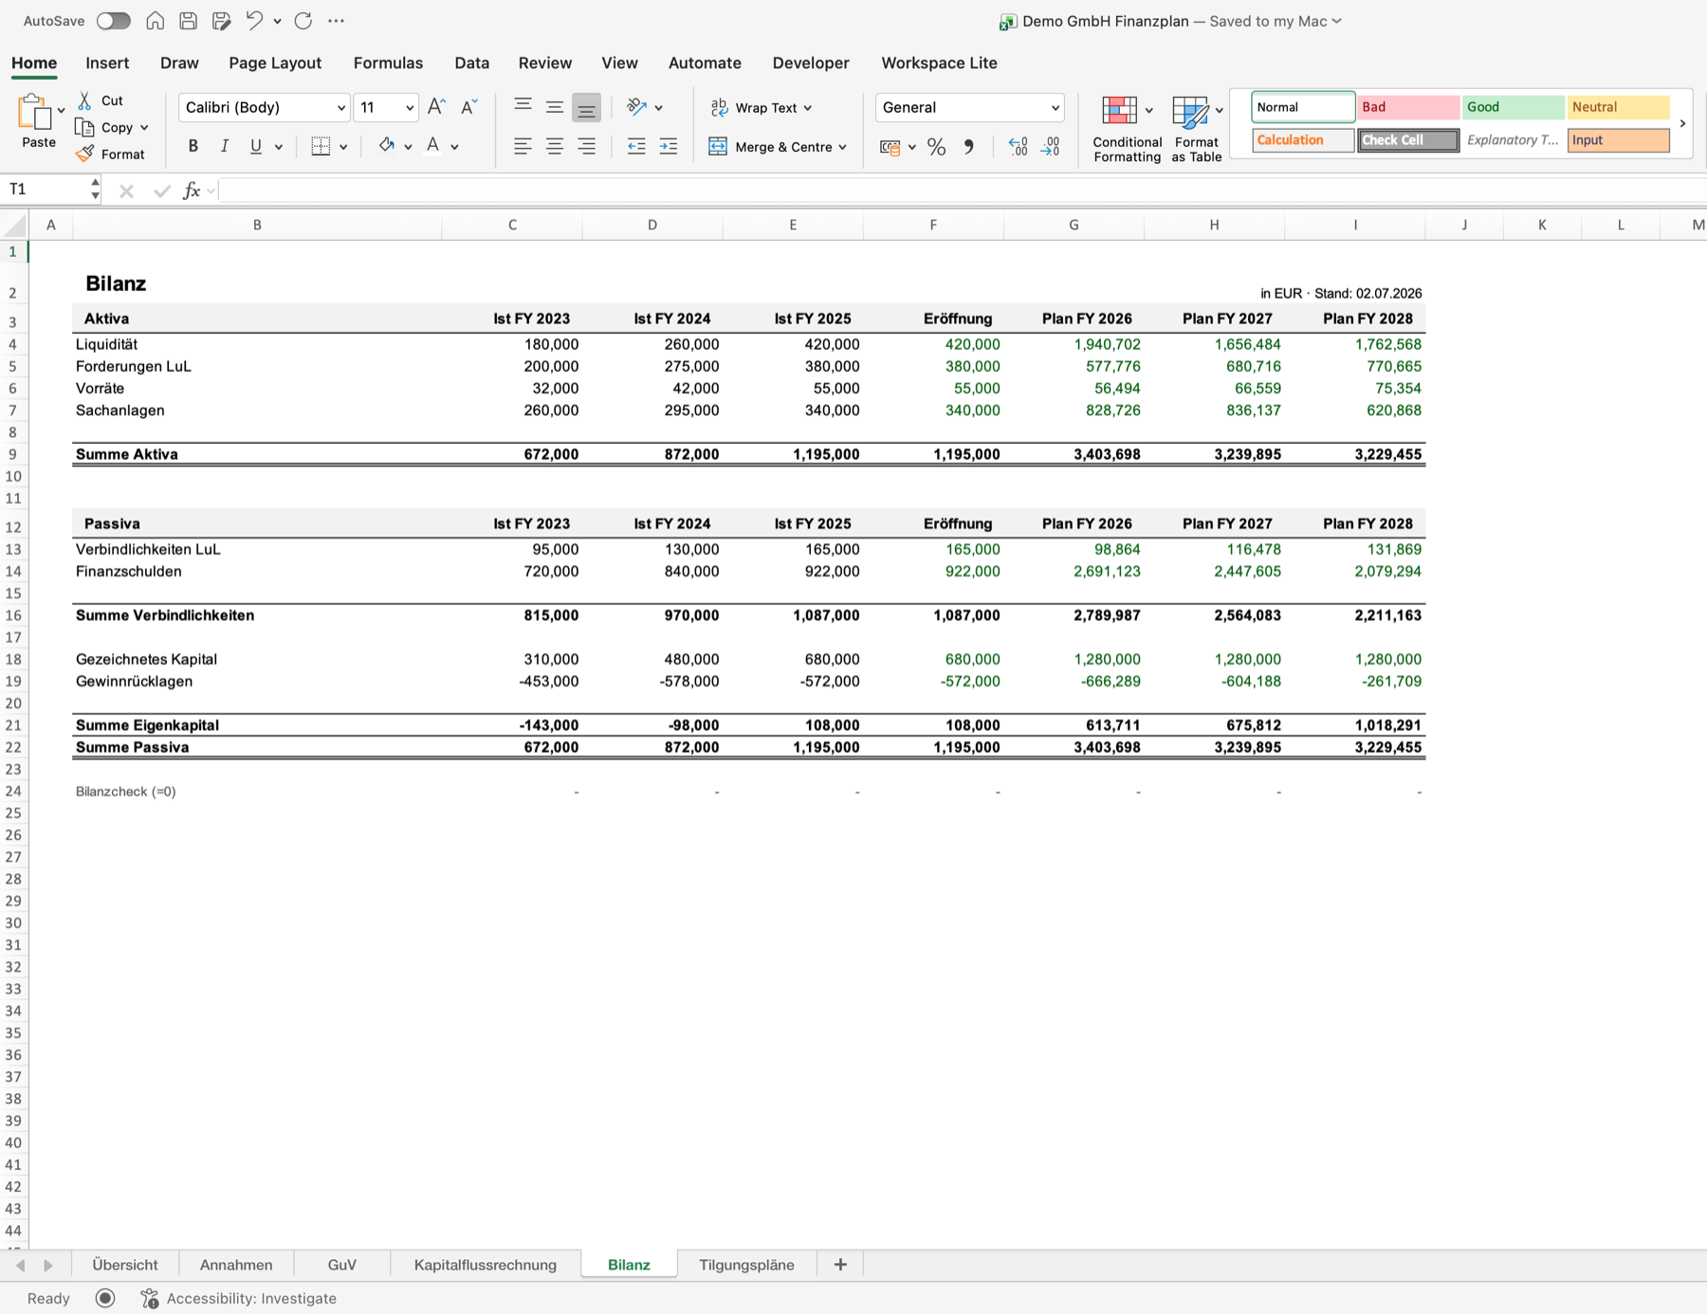1707x1314 pixels.
Task: Toggle the AutoSave switch
Action: [x=113, y=21]
